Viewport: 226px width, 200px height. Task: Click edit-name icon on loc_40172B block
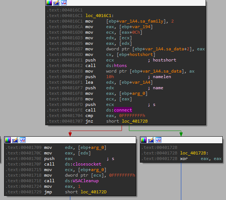click(x=151, y=140)
